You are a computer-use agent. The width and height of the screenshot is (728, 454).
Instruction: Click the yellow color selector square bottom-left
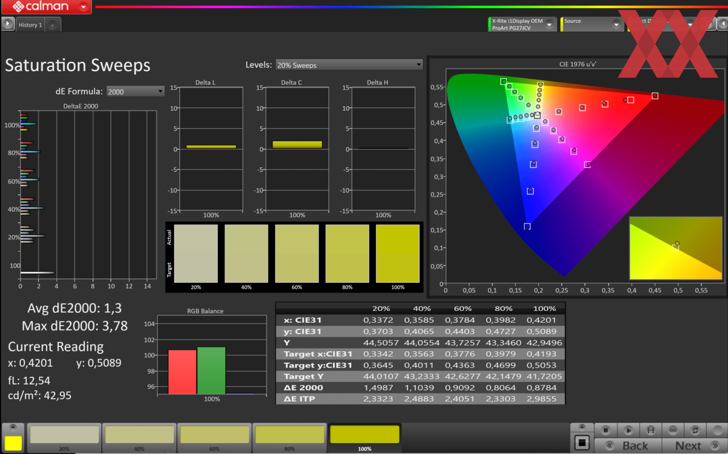[x=13, y=443]
